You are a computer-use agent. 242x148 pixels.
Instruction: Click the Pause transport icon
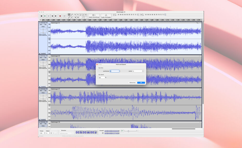coord(41,16)
